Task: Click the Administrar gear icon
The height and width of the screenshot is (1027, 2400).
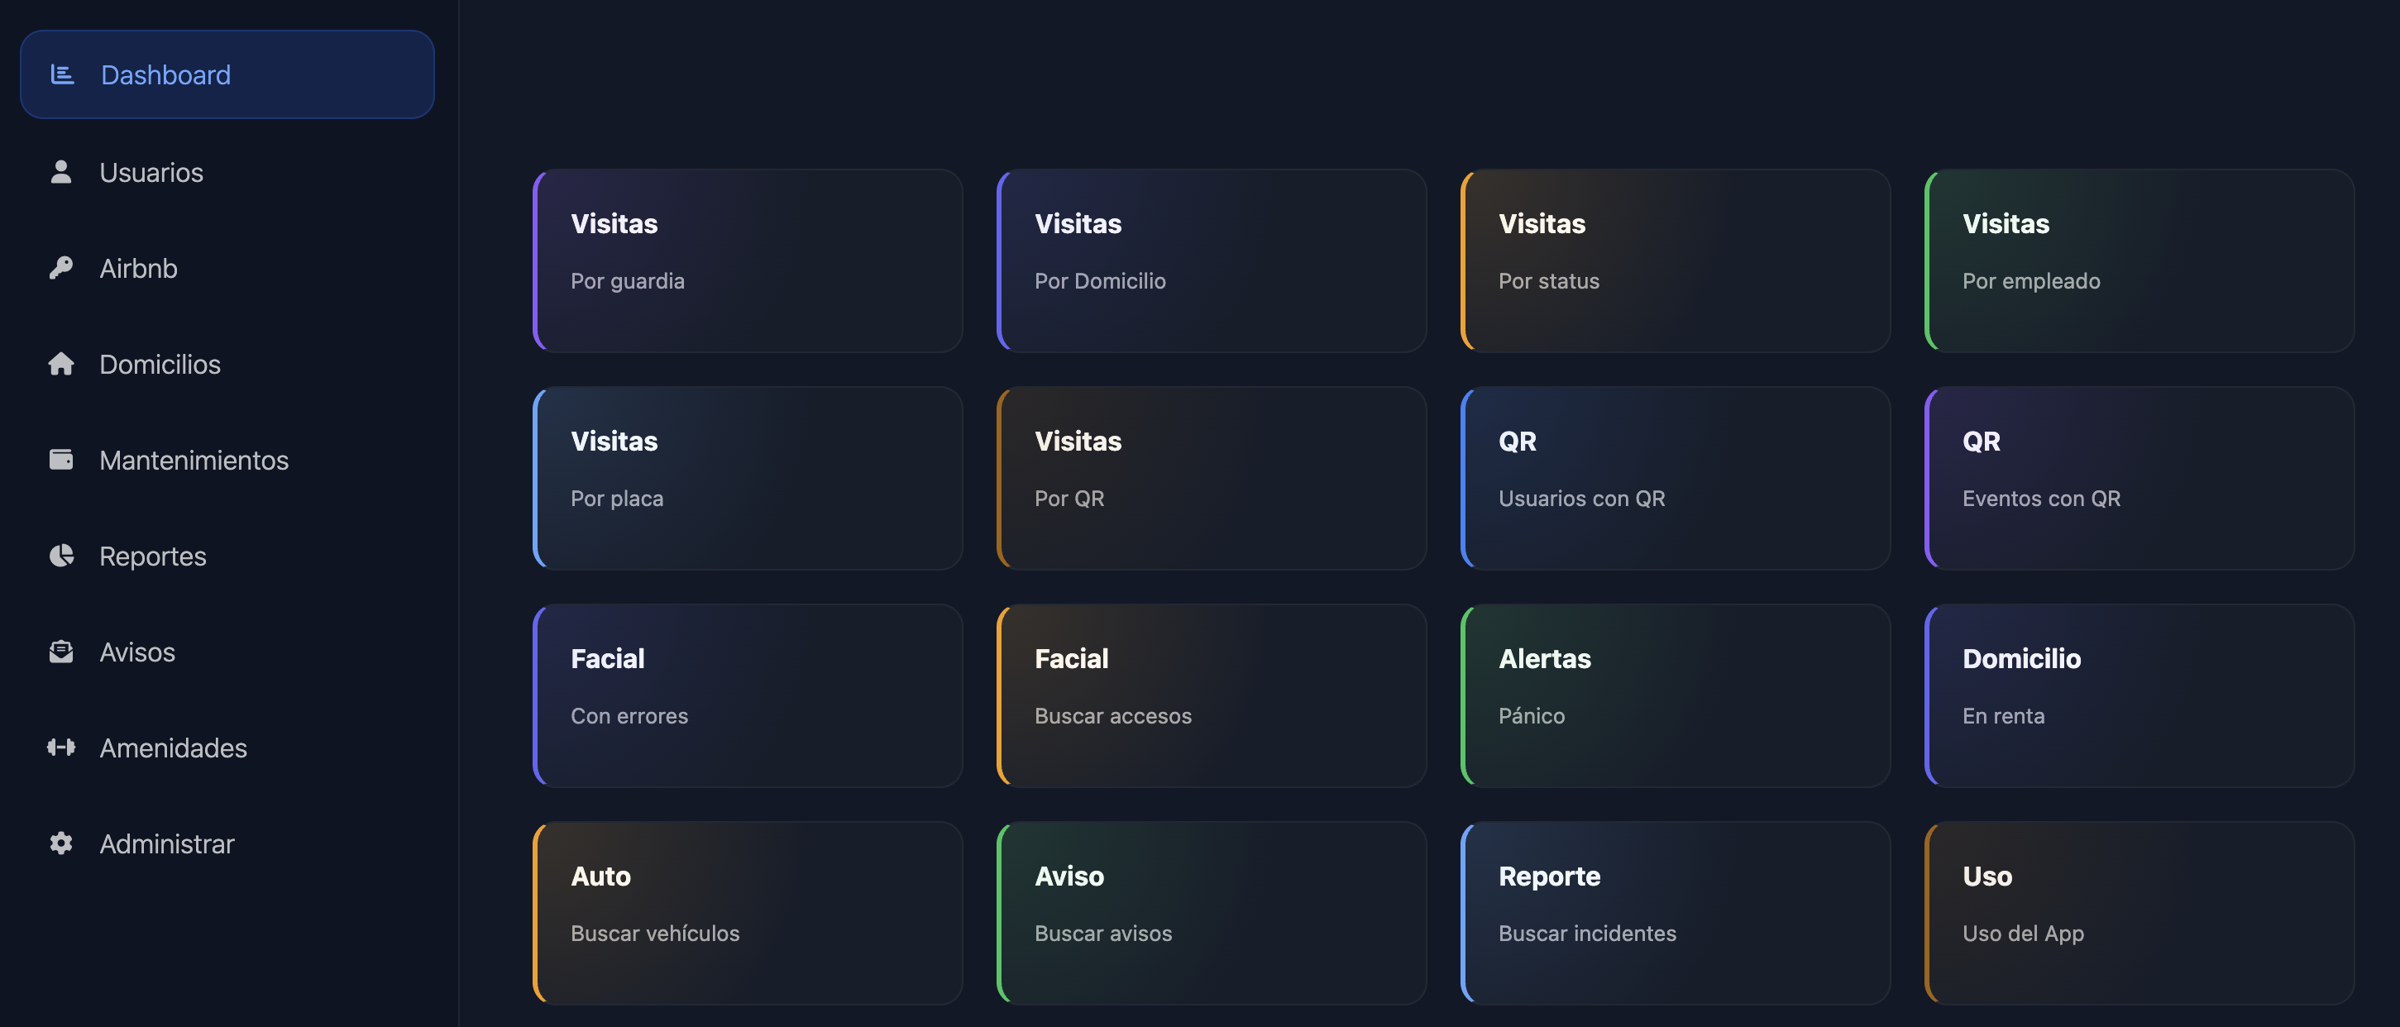Action: tap(60, 843)
